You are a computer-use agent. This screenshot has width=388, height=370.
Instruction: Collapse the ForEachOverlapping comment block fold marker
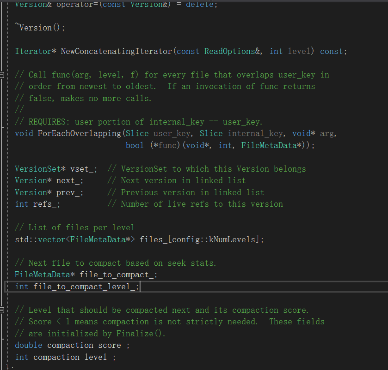click(x=2, y=75)
